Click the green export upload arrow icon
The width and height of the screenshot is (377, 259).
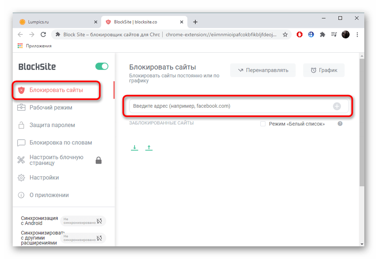coord(149,148)
